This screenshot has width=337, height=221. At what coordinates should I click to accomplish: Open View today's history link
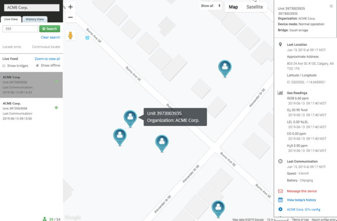point(301,200)
